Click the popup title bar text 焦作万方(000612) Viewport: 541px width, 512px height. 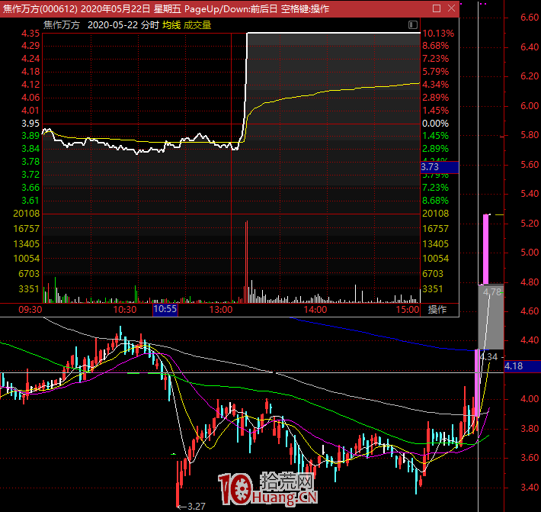pyautogui.click(x=40, y=8)
